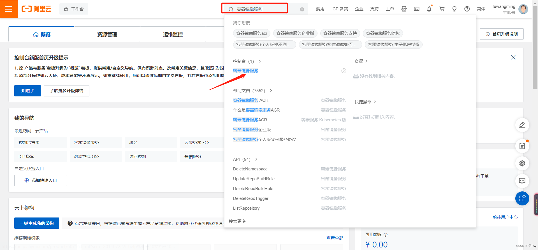Open help doc 容器镜像服务企业版
This screenshot has width=538, height=250.
(x=252, y=130)
